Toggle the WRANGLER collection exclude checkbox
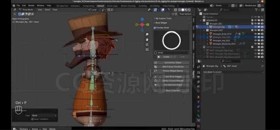The width and height of the screenshot is (280, 130). click(252, 20)
